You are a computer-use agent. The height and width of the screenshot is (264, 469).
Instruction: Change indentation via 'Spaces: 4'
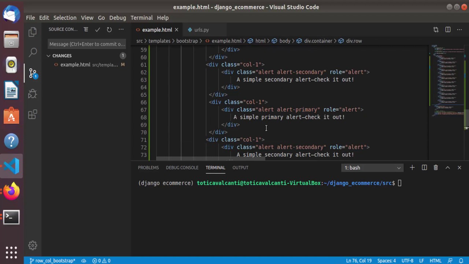click(x=387, y=261)
